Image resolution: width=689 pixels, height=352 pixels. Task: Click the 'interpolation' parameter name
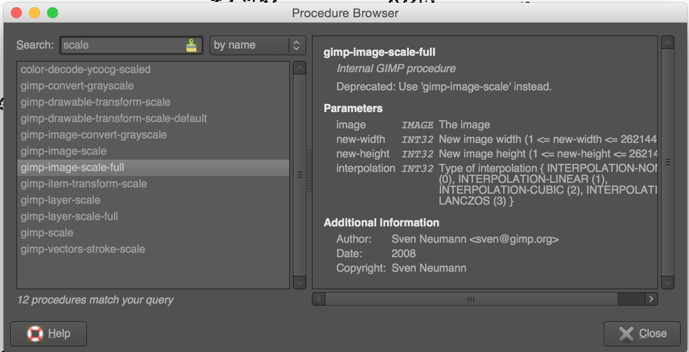tap(365, 168)
